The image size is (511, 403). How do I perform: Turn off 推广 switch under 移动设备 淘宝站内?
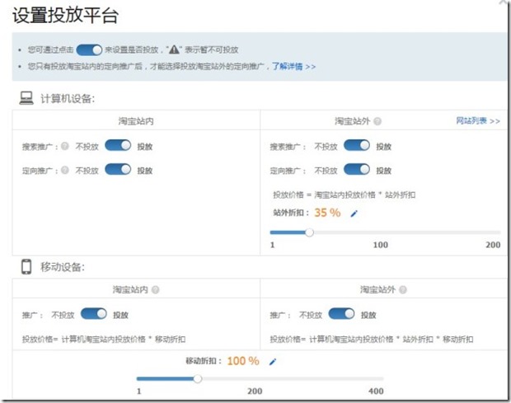pyautogui.click(x=94, y=315)
